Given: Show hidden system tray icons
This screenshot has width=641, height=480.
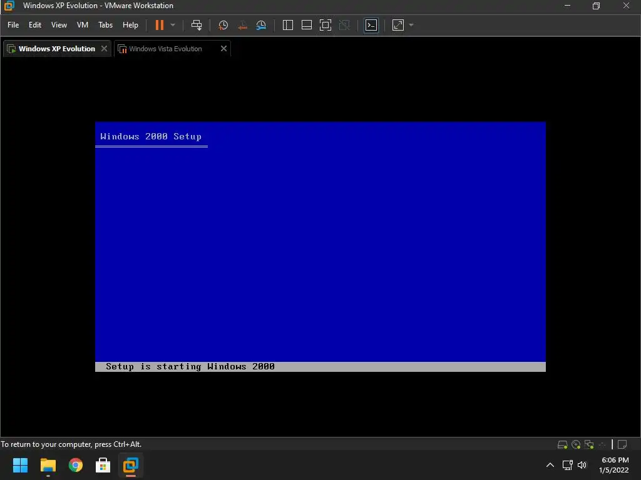Looking at the screenshot, I should point(550,465).
